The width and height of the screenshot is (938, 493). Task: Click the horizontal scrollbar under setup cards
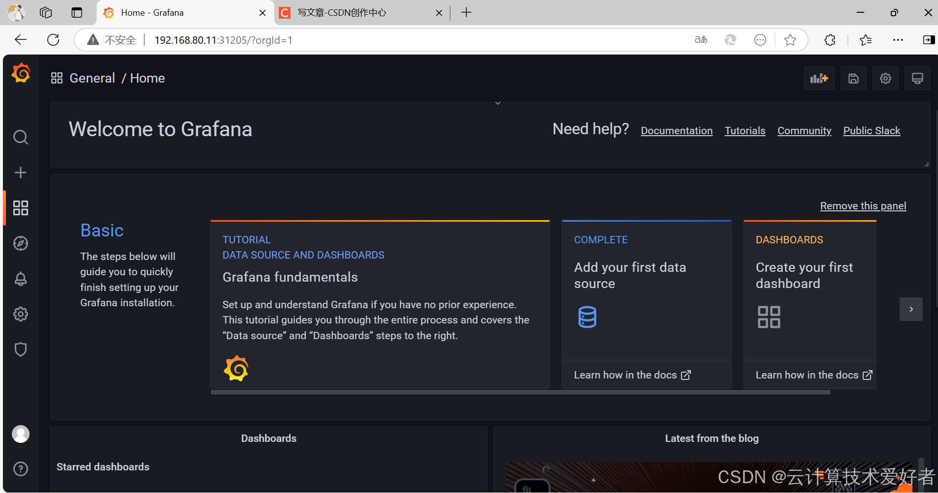coord(520,392)
